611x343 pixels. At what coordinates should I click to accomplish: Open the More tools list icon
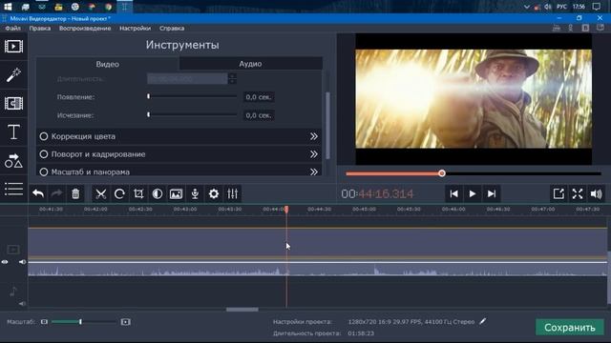click(13, 189)
